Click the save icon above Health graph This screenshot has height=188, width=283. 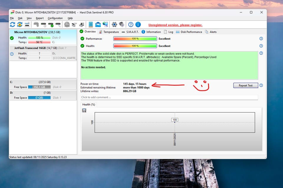(84, 110)
